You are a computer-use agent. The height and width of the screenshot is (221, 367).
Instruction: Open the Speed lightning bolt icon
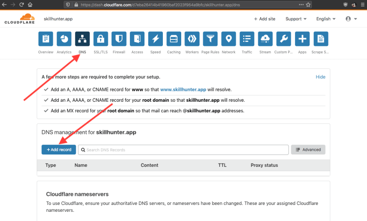156,39
